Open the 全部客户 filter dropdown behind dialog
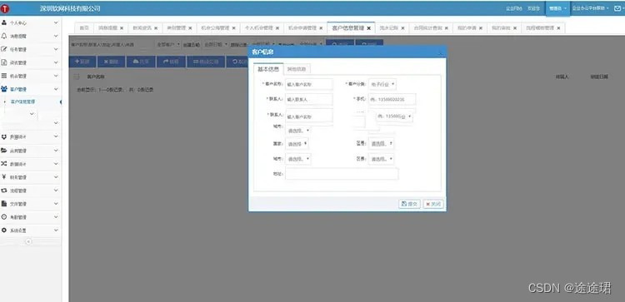 tap(167, 45)
